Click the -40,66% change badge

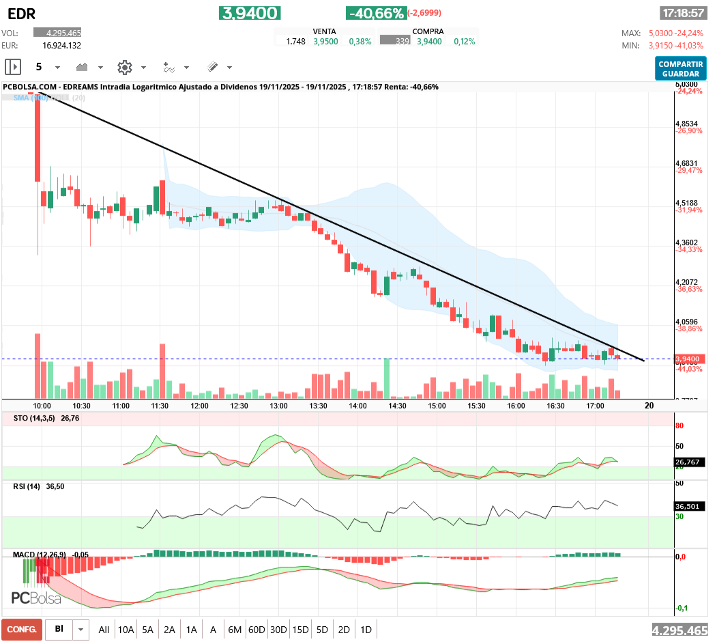coord(376,13)
